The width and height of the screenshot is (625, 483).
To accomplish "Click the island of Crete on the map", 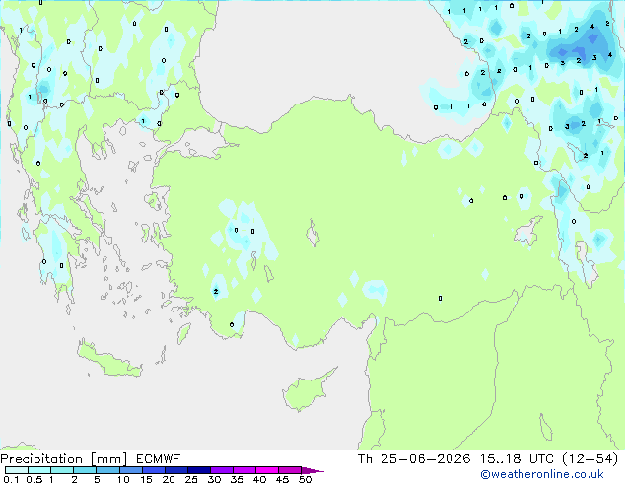I will click(x=108, y=360).
